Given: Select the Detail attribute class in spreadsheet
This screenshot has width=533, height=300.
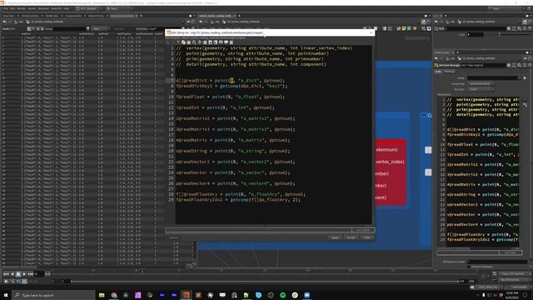Looking at the screenshot, I should pyautogui.click(x=42, y=29).
